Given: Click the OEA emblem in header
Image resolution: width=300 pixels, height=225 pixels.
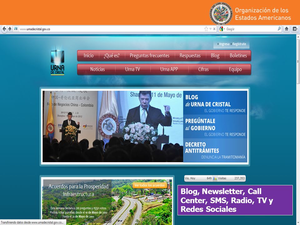Looking at the screenshot, I should click(221, 13).
